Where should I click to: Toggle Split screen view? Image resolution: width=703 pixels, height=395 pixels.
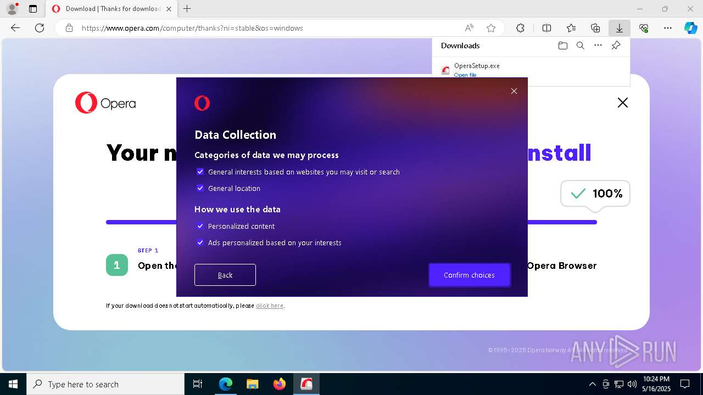[x=547, y=28]
